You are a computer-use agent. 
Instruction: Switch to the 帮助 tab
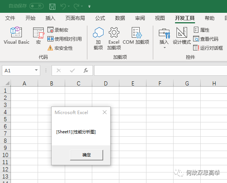(x=209, y=18)
